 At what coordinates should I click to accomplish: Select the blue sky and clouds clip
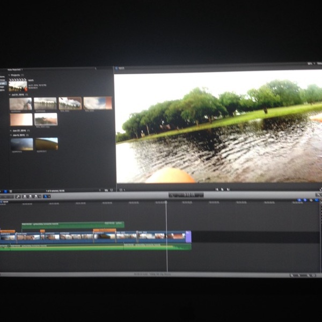98,103
